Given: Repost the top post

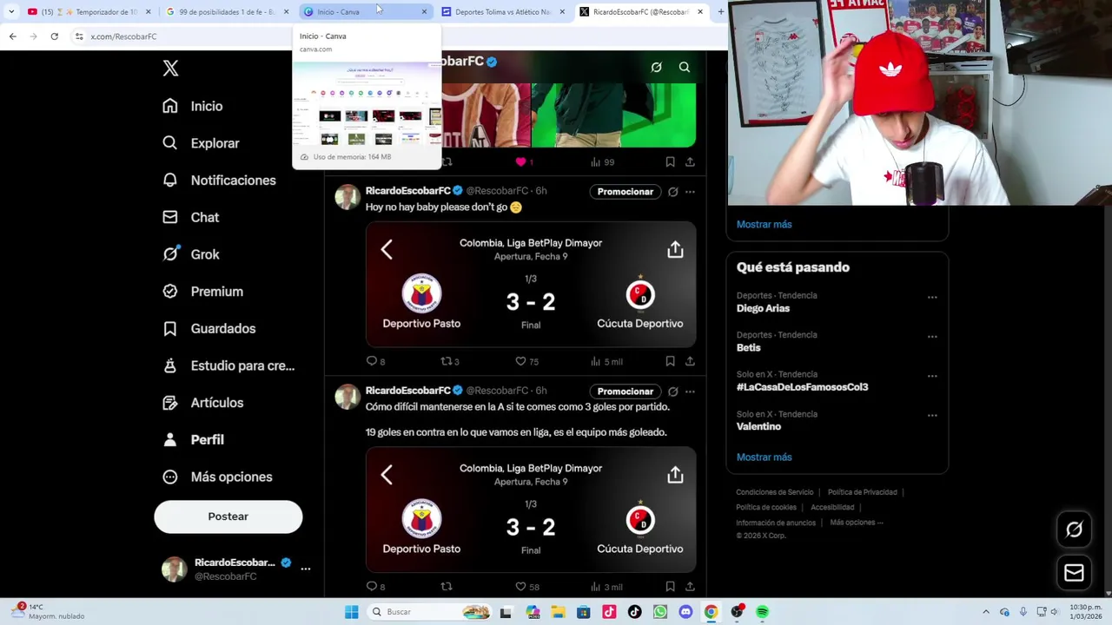Looking at the screenshot, I should tap(447, 162).
